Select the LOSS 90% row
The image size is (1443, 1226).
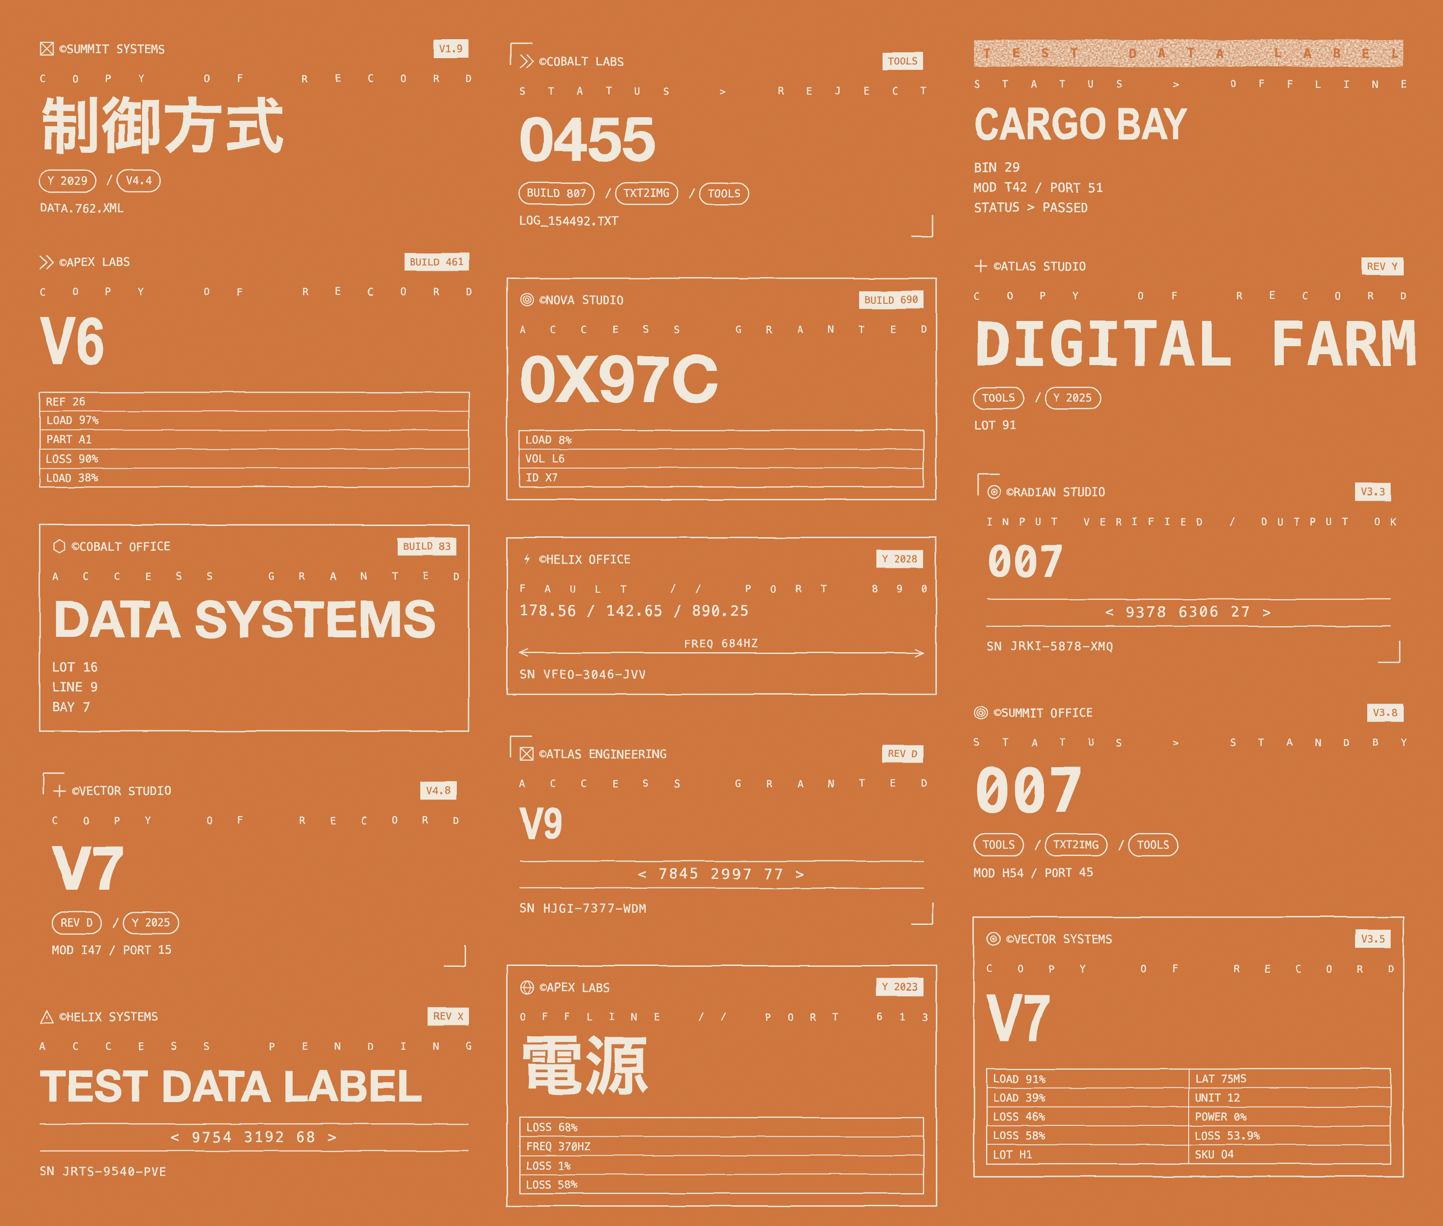pos(254,459)
